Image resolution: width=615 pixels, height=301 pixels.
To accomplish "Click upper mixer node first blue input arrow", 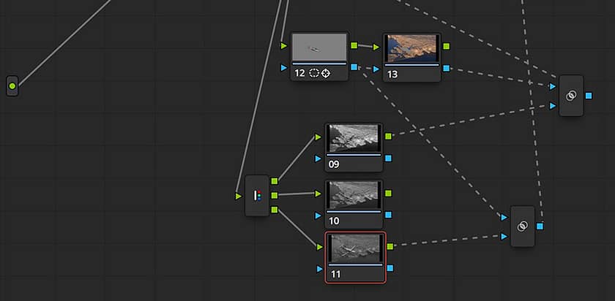I will (553, 86).
